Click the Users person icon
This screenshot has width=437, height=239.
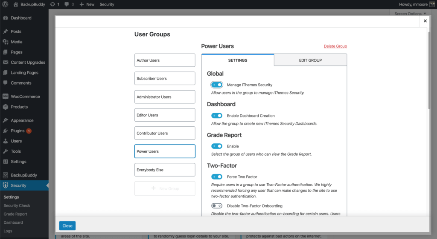pyautogui.click(x=6, y=141)
